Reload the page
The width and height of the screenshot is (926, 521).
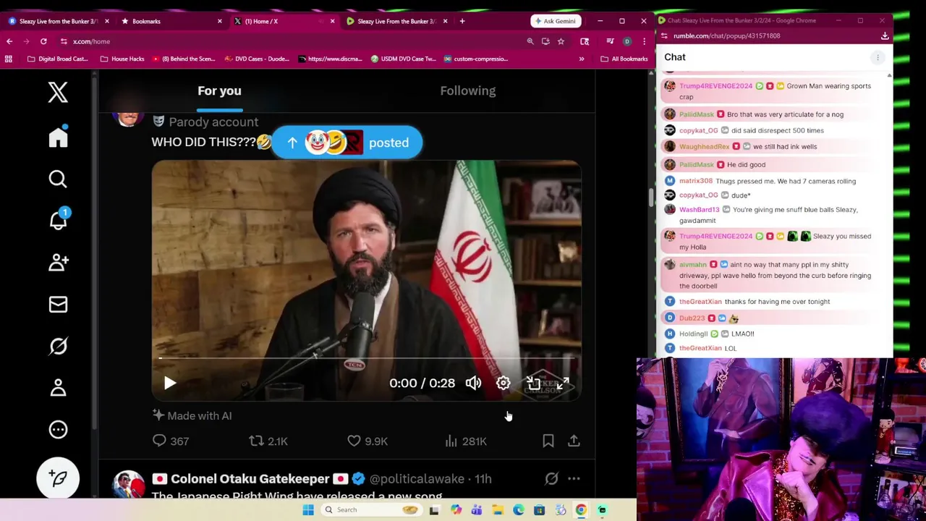(x=43, y=41)
